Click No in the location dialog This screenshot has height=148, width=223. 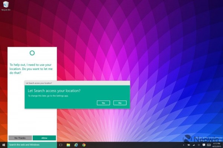coord(120,103)
